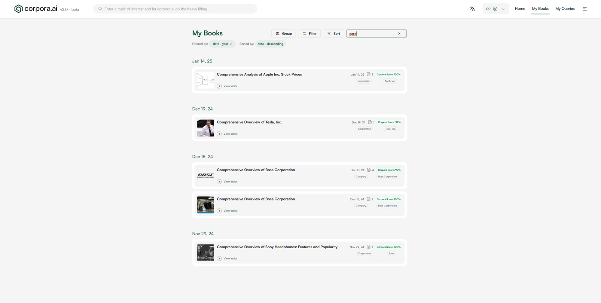Open the first Bose logo thumbnail

[206, 176]
